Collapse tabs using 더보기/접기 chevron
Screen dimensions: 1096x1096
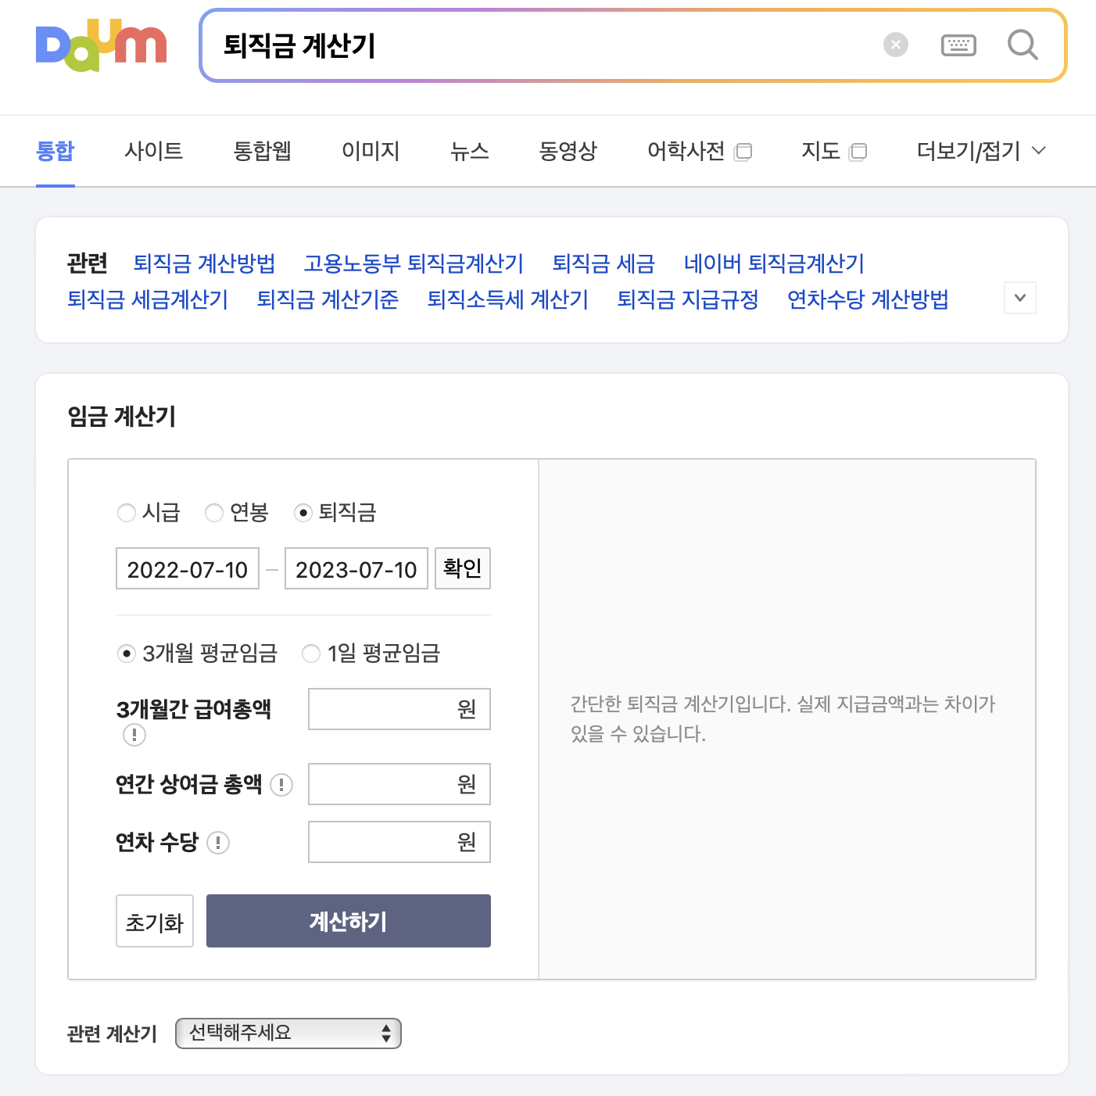click(1040, 151)
